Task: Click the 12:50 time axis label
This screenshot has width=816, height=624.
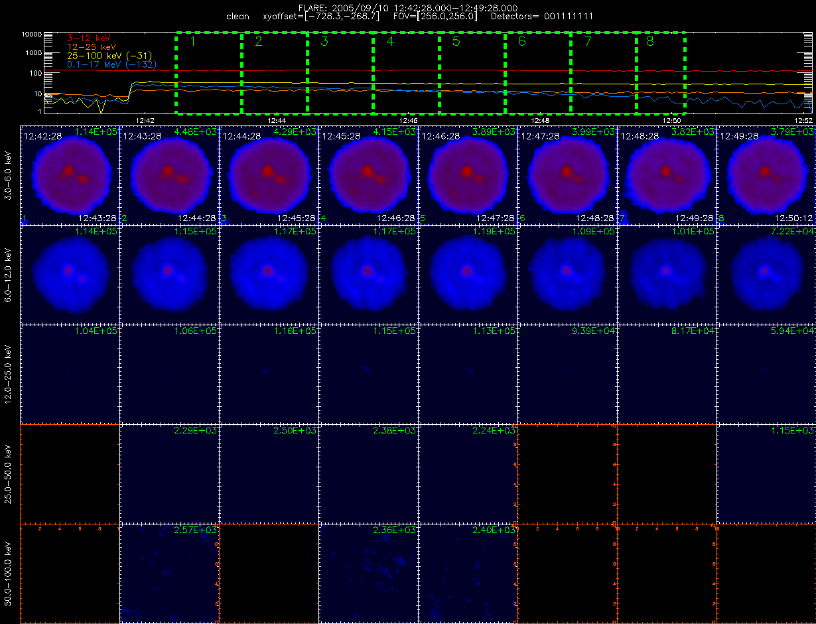Action: click(x=673, y=121)
